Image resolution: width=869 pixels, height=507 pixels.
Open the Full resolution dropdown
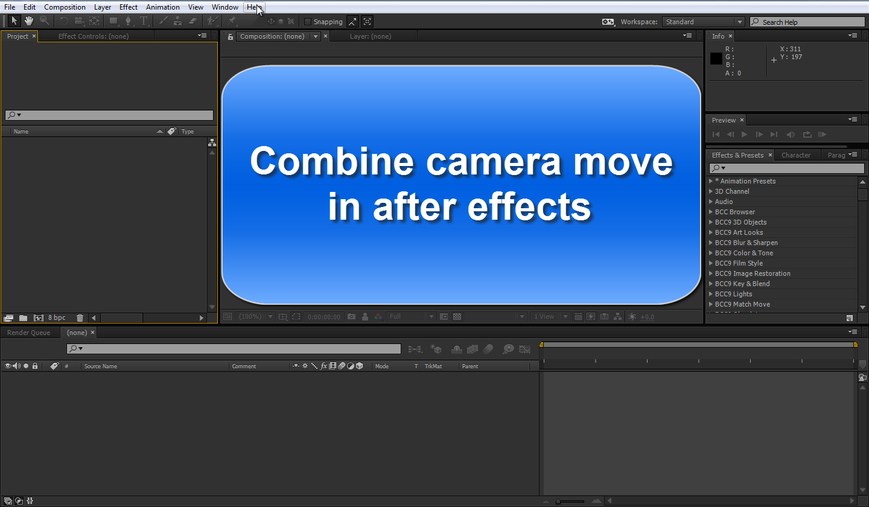click(x=411, y=316)
